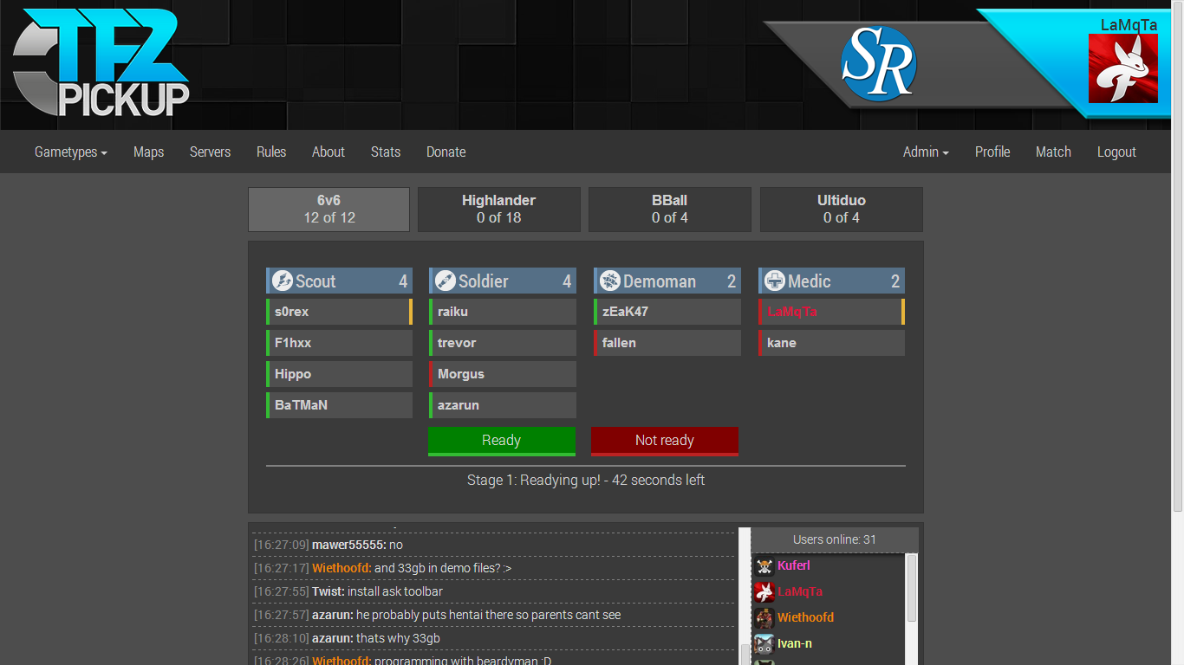1184x665 pixels.
Task: Click the Demoman class icon
Action: pyautogui.click(x=610, y=281)
